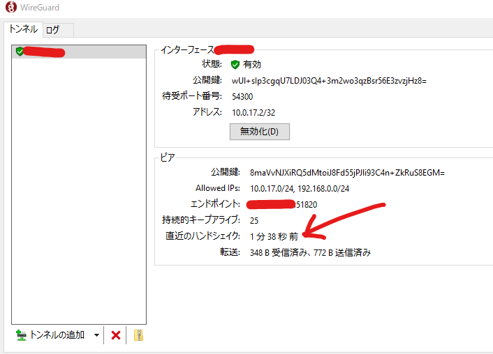Click the red X delete tunnel button
The width and height of the screenshot is (493, 354).
(116, 335)
